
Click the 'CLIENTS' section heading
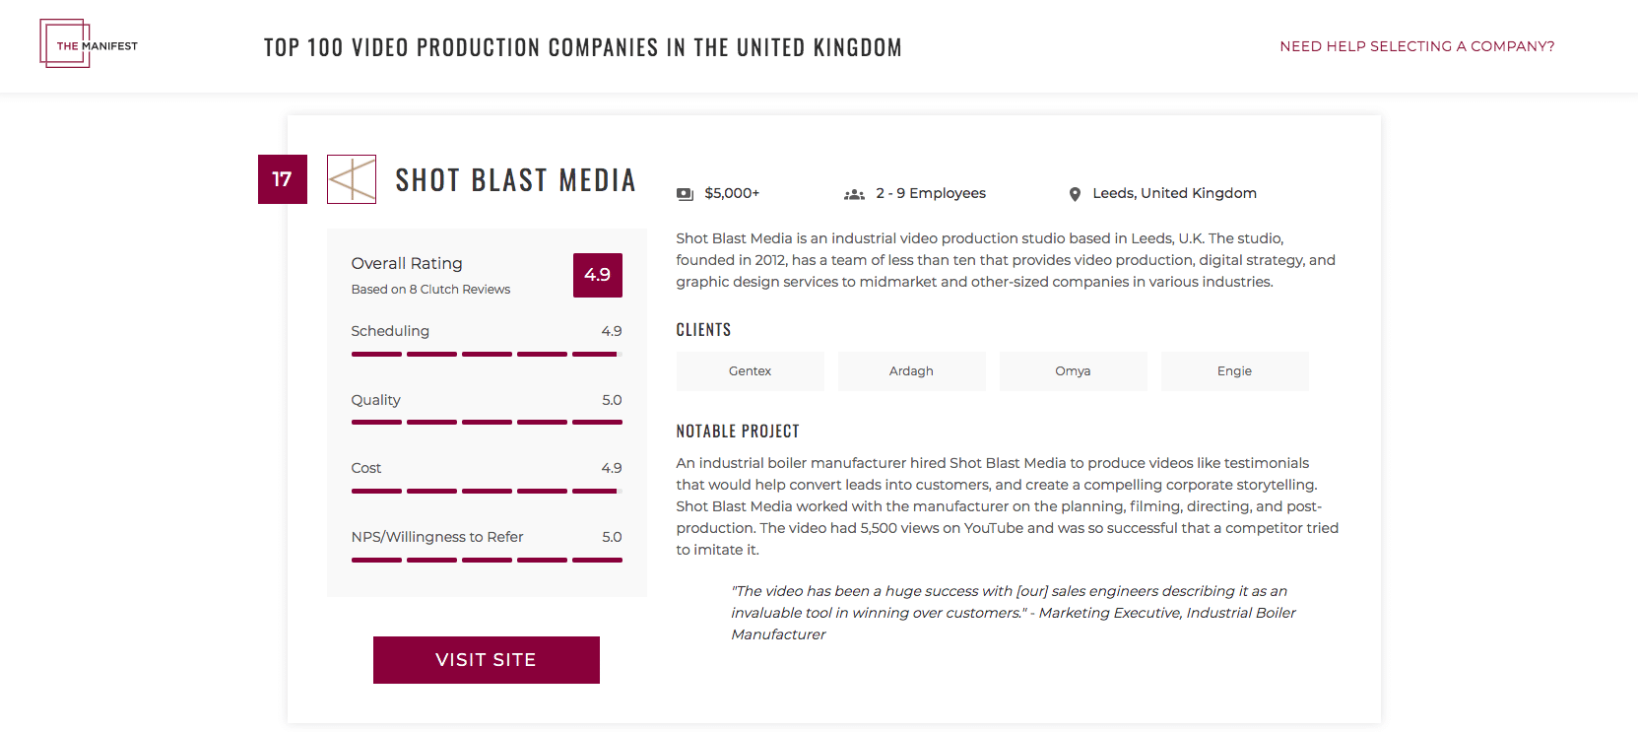pyautogui.click(x=703, y=330)
